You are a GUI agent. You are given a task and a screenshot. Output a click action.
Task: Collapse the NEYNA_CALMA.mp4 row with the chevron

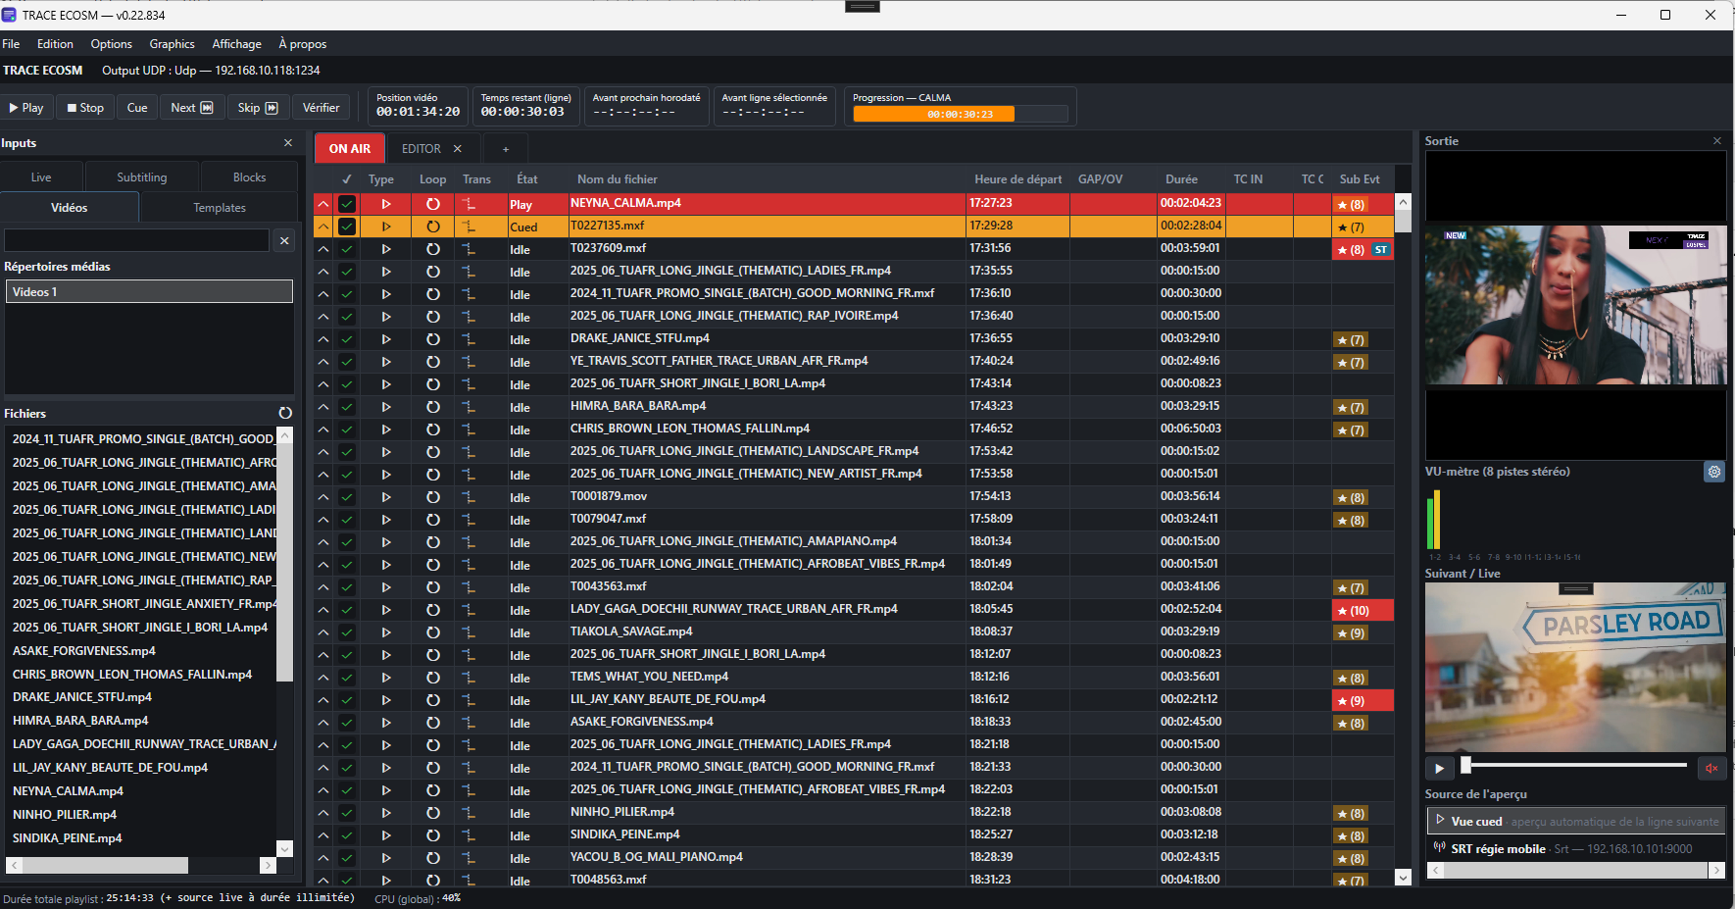point(322,204)
